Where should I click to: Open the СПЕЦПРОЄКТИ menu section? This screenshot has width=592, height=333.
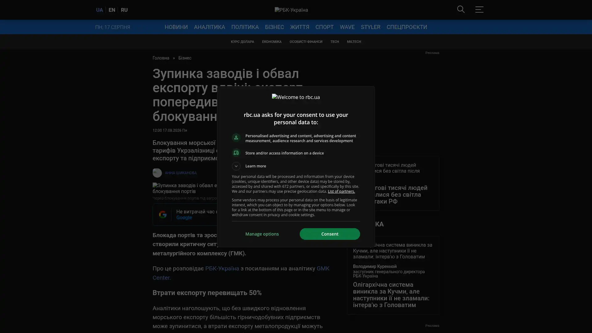tap(407, 27)
